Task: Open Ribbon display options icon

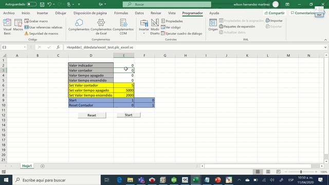Action: 287,4
